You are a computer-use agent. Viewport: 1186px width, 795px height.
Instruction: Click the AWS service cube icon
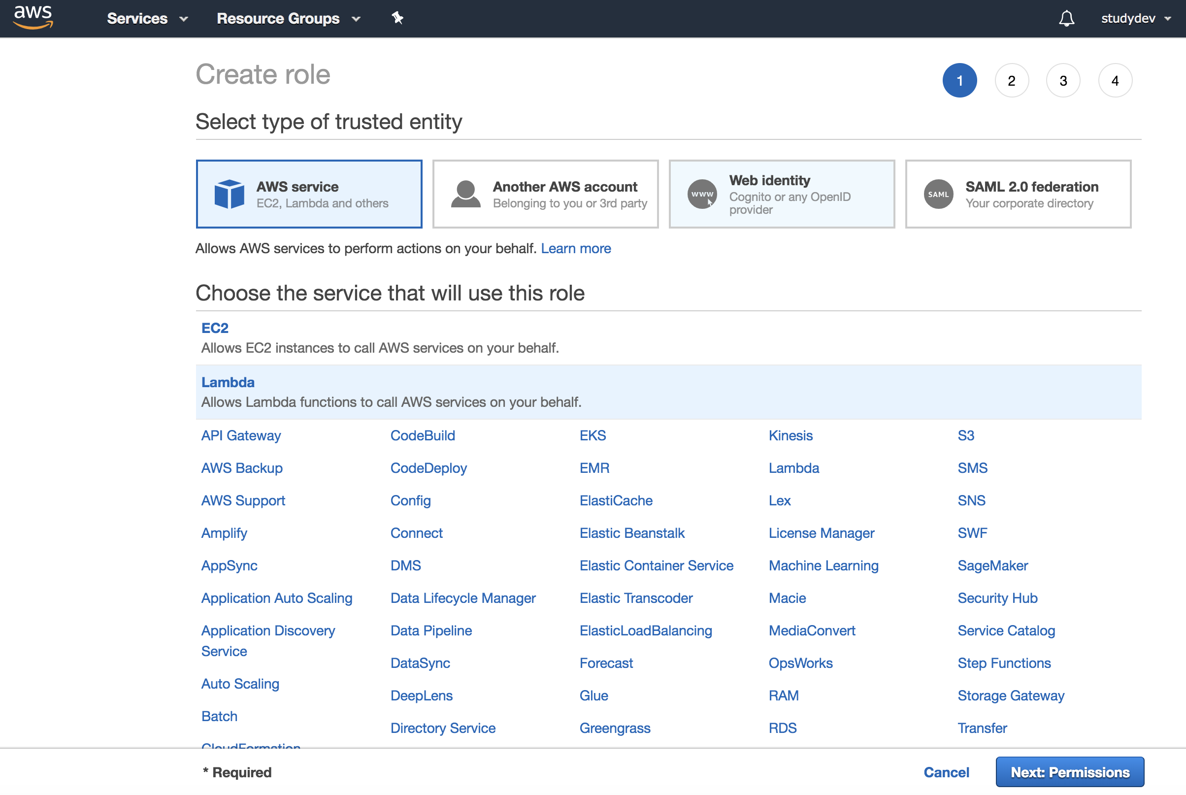(229, 194)
